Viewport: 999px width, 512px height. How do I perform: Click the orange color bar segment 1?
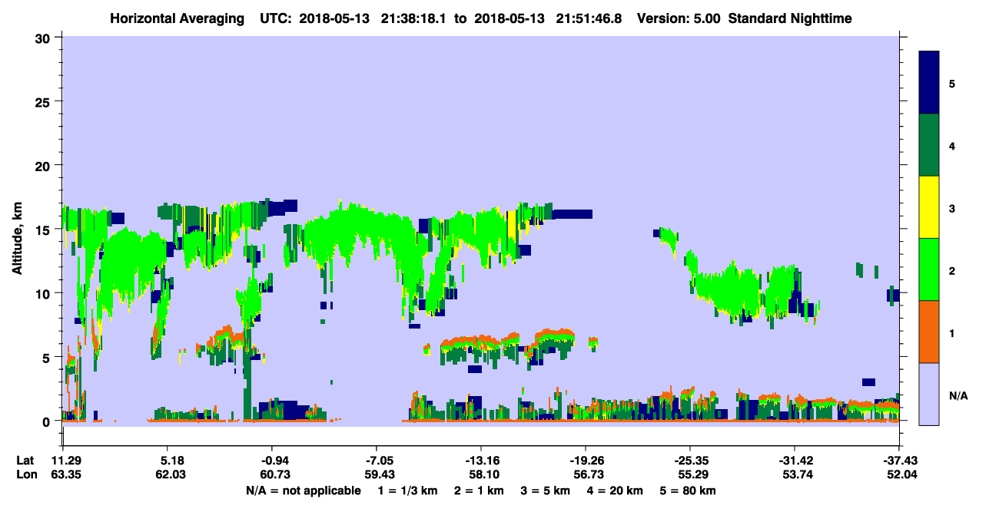(929, 332)
